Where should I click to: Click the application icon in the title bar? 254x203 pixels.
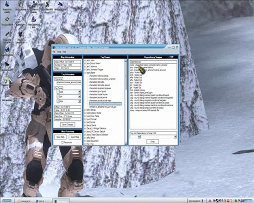coord(54,47)
